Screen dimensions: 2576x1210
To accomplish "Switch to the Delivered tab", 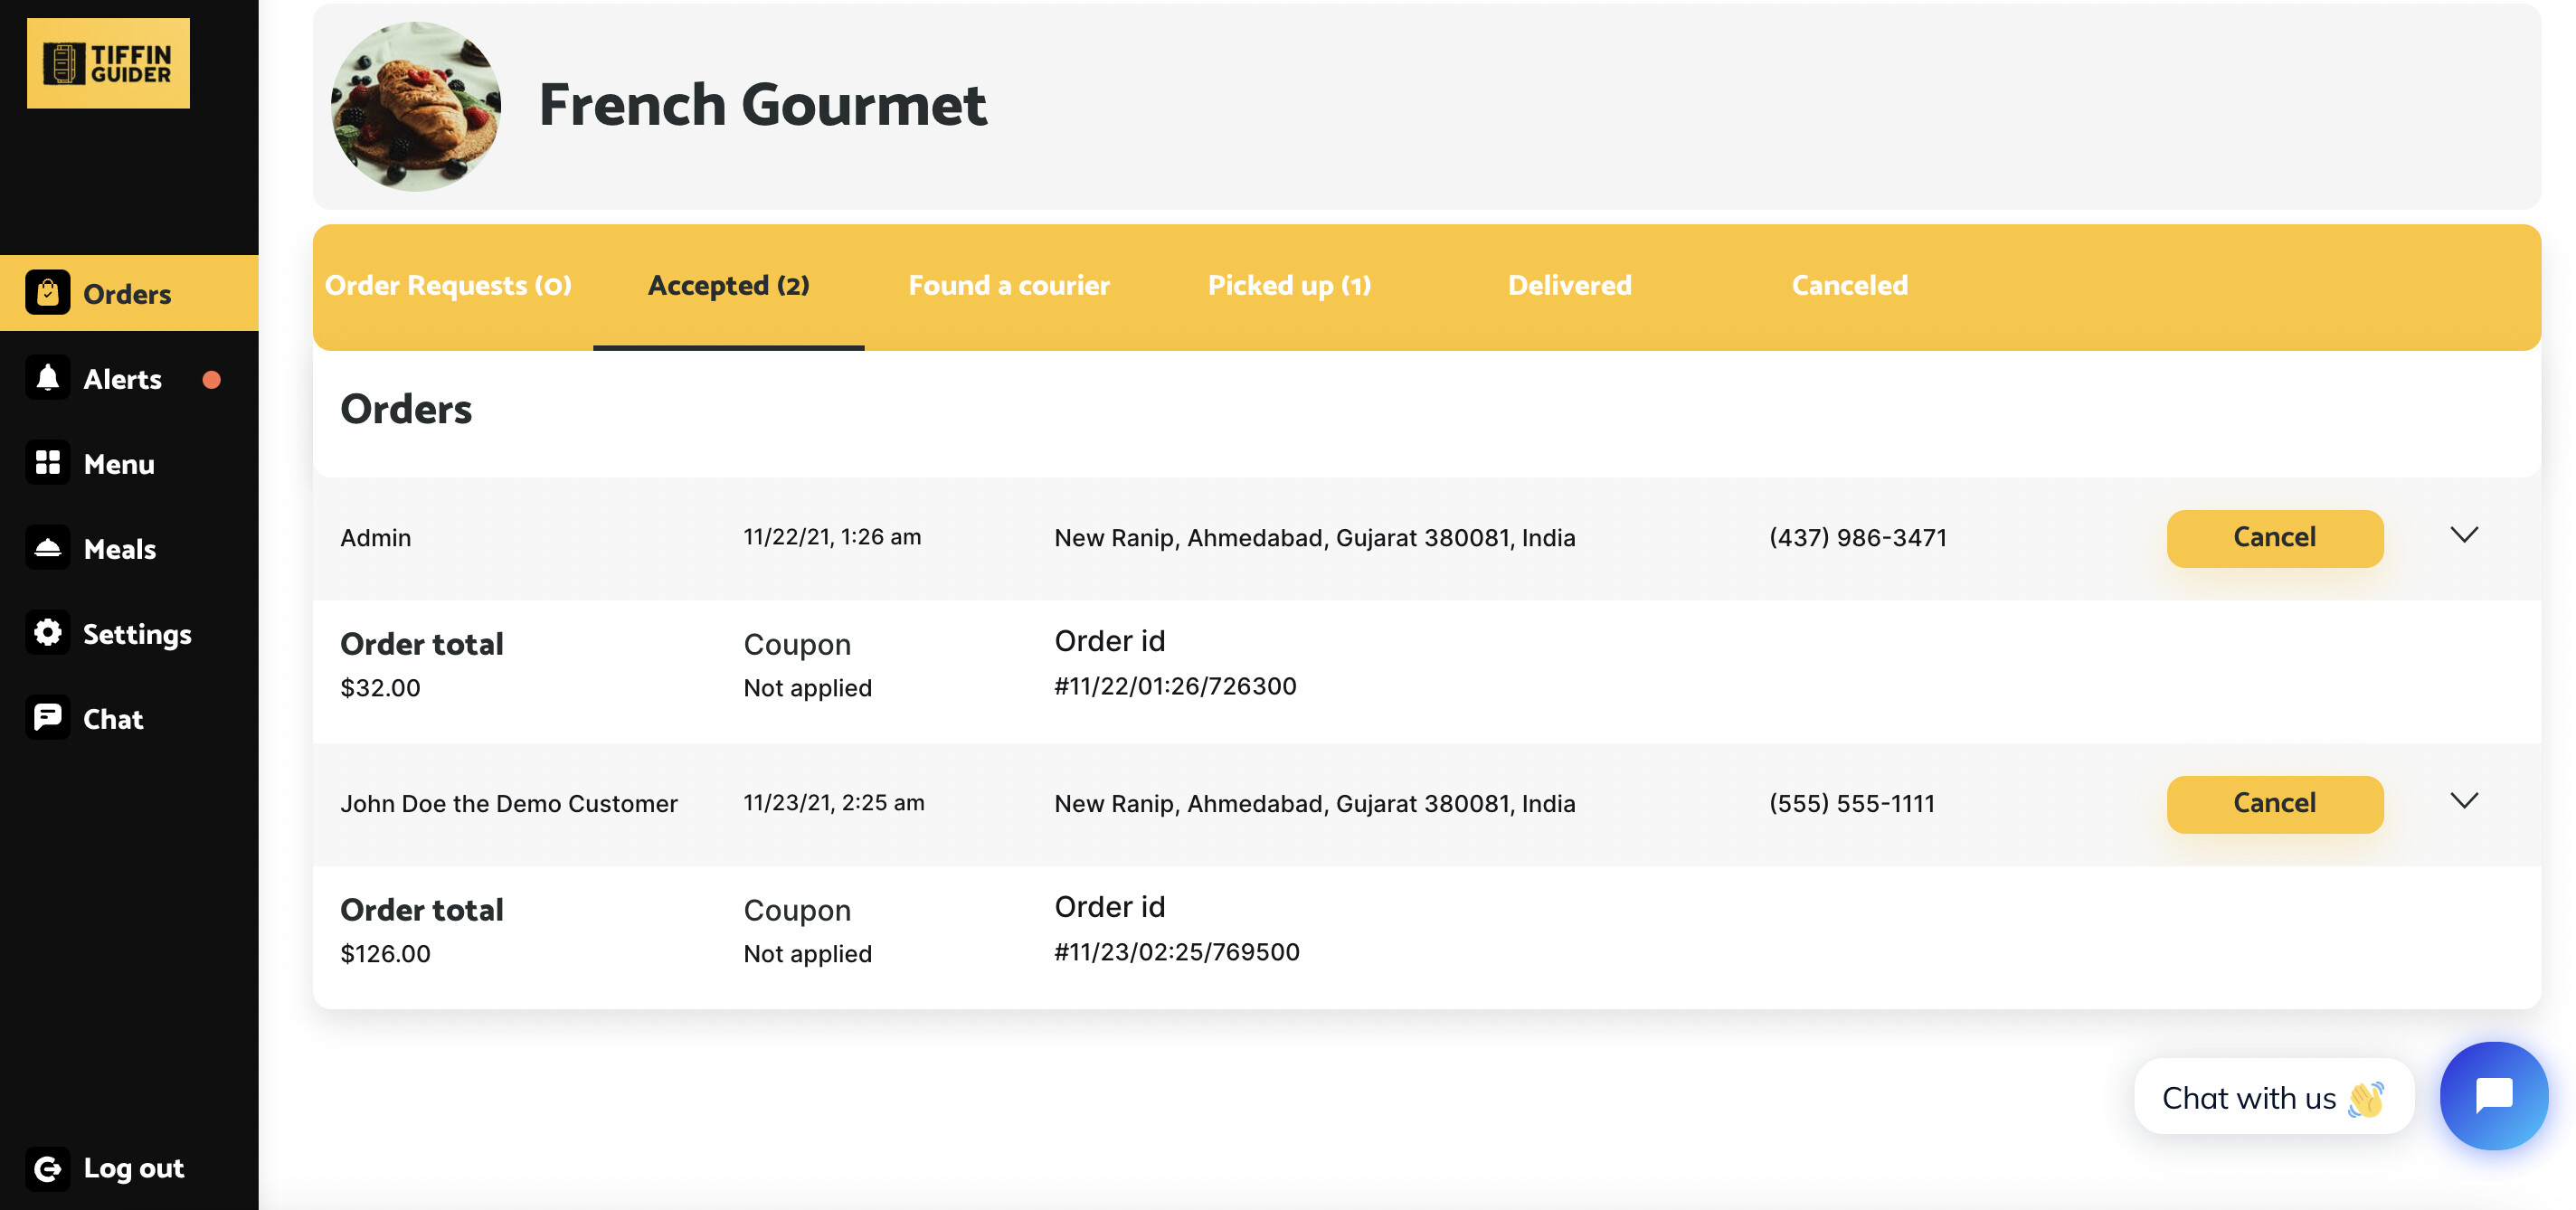I will pos(1568,285).
